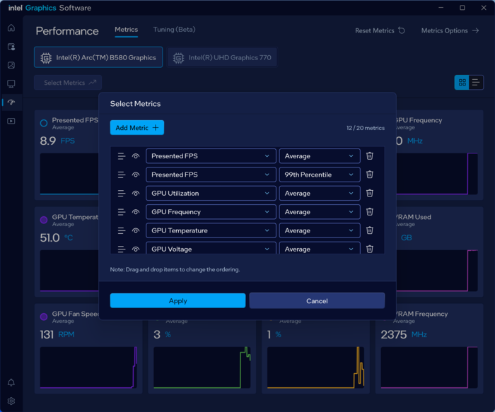This screenshot has width=495, height=412.
Task: Open the image/media sidebar icon
Action: 11,65
